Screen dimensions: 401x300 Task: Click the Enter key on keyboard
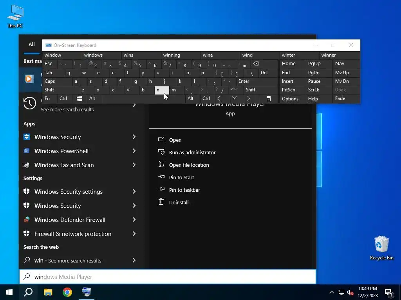257,81
